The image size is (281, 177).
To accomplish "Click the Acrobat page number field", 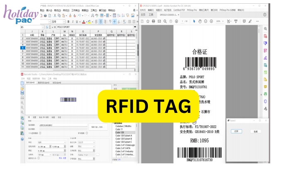I will [x=182, y=21].
